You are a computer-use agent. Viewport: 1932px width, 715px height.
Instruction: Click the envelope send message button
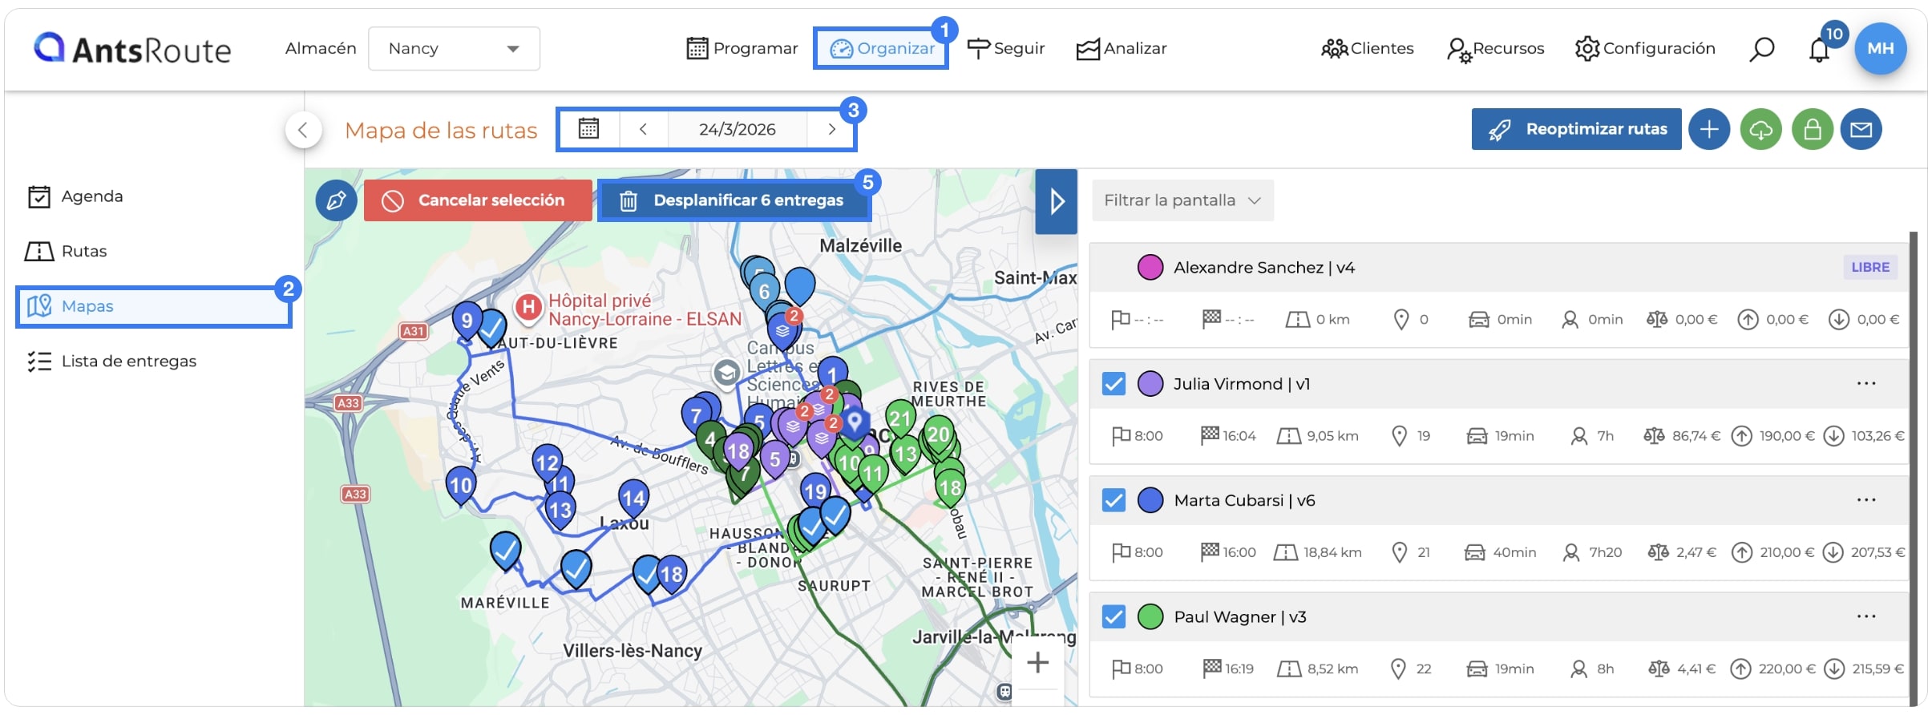click(x=1861, y=129)
